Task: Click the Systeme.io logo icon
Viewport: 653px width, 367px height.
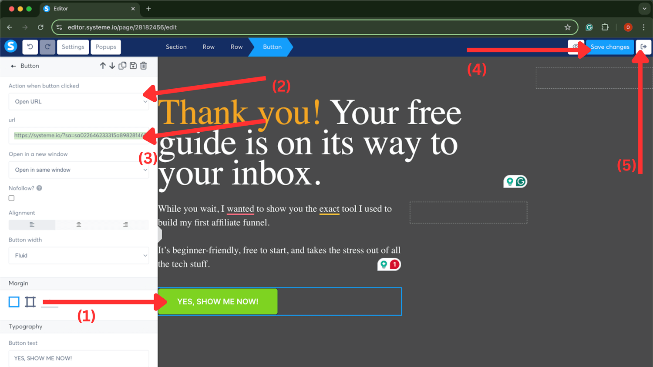Action: tap(11, 46)
